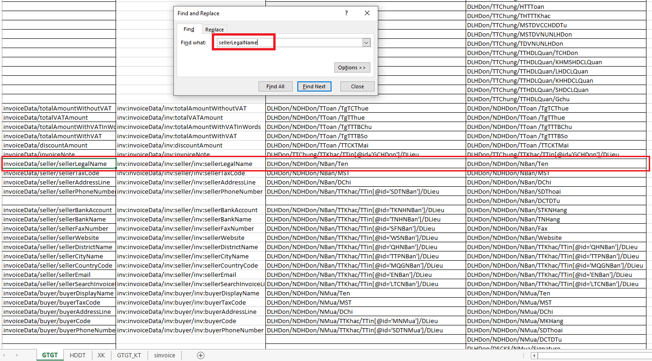Click horizontal scrollbar left arrow
Screen dimensions: 652x361
click(x=535, y=355)
